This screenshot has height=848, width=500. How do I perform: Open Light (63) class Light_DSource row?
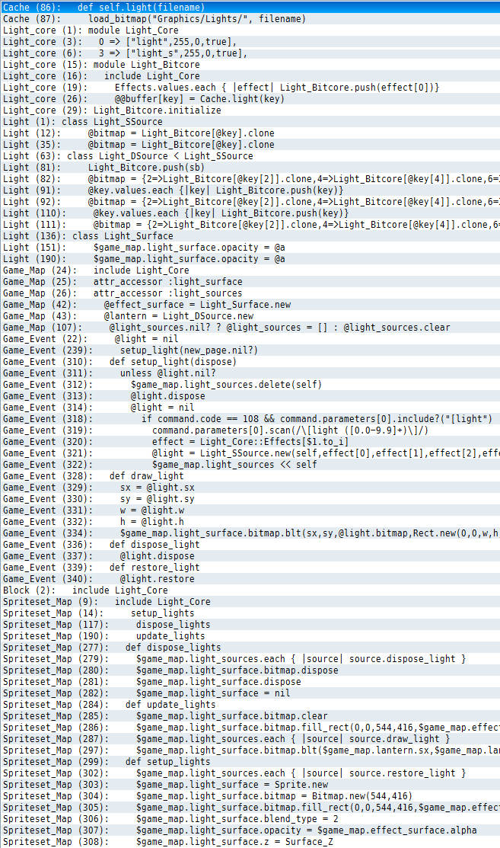(250, 155)
